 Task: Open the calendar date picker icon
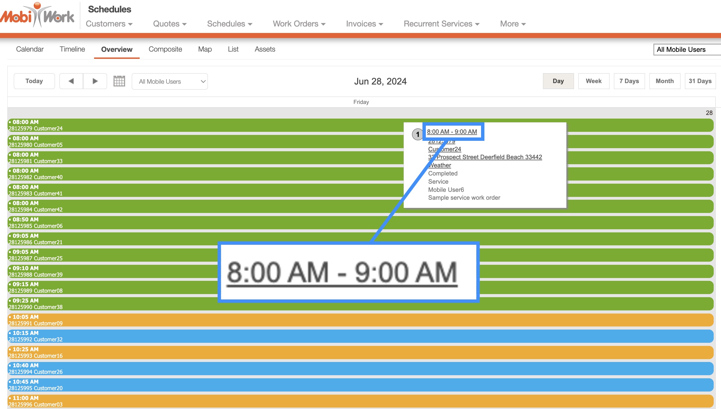[x=119, y=81]
